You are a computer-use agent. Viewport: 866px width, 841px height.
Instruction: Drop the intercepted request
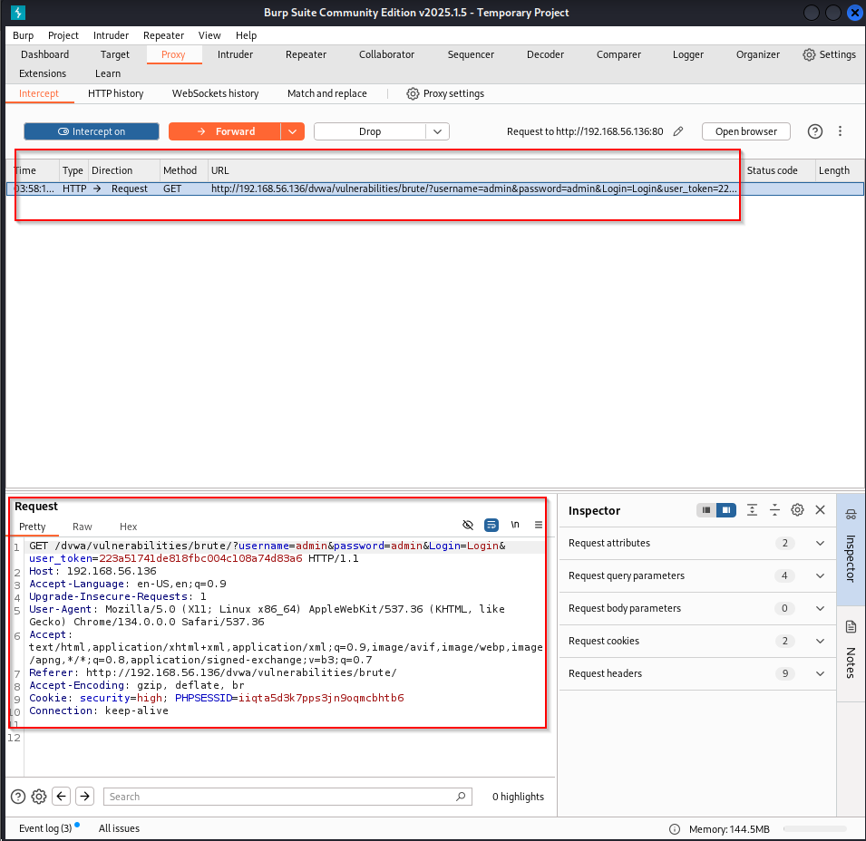coord(369,131)
